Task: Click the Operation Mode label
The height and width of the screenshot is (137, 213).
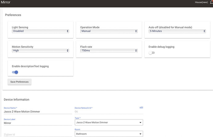Action: point(90,27)
